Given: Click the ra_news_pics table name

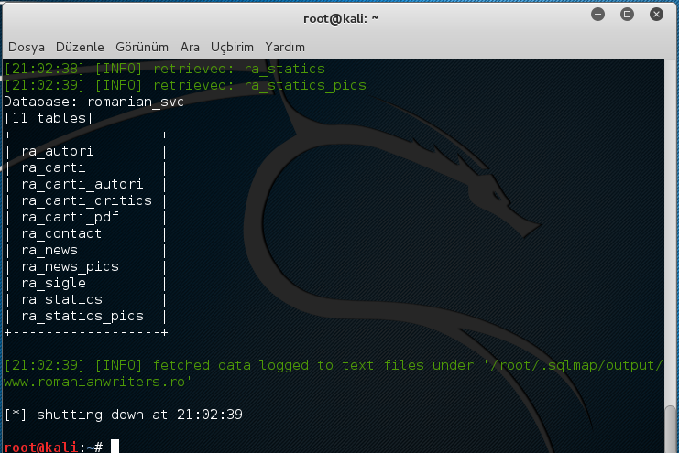Looking at the screenshot, I should (71, 266).
